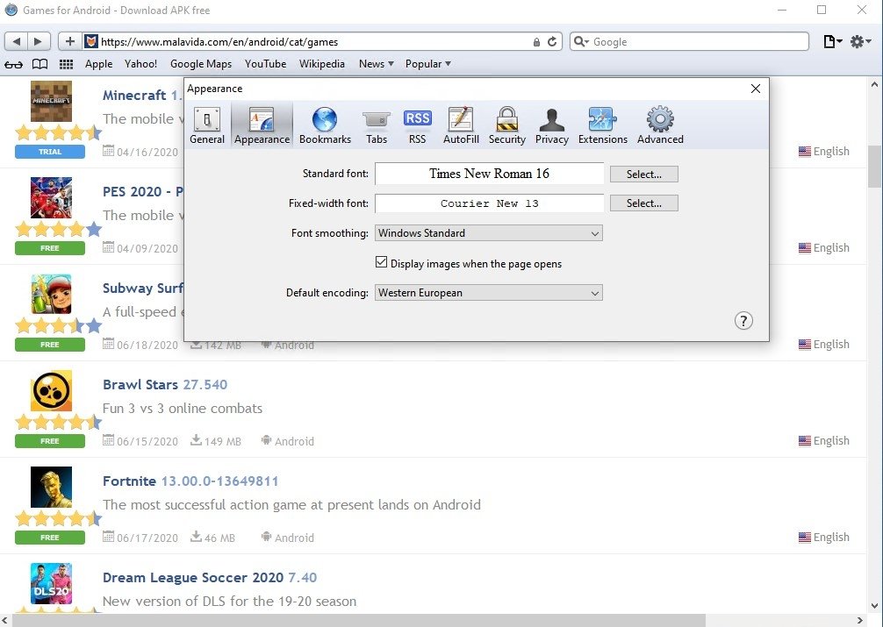Show all bookmarks with the book icon
Viewport: 883px width, 627px height.
(x=39, y=64)
